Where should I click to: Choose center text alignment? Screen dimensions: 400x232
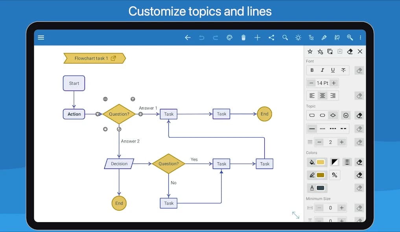322,95
